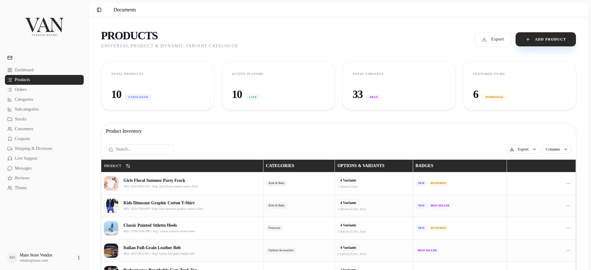Open row actions for Kids Dinosaur T-Shirt
Image resolution: width=591 pixels, height=270 pixels.
coord(568,206)
